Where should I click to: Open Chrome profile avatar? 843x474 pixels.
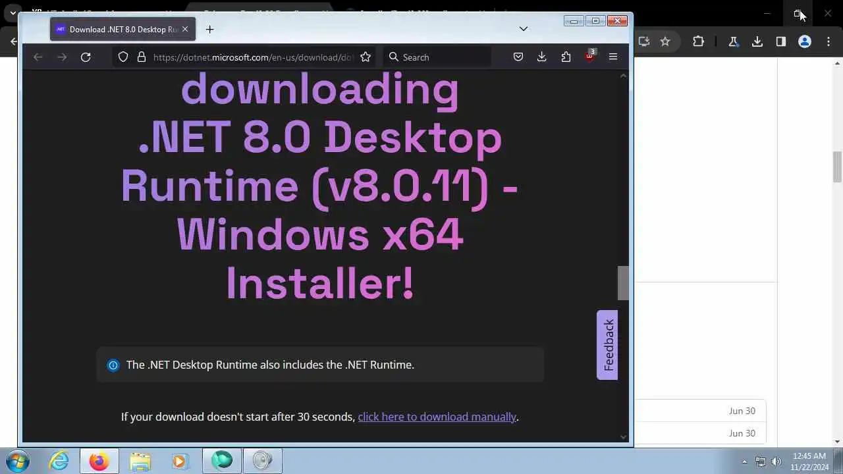click(805, 41)
